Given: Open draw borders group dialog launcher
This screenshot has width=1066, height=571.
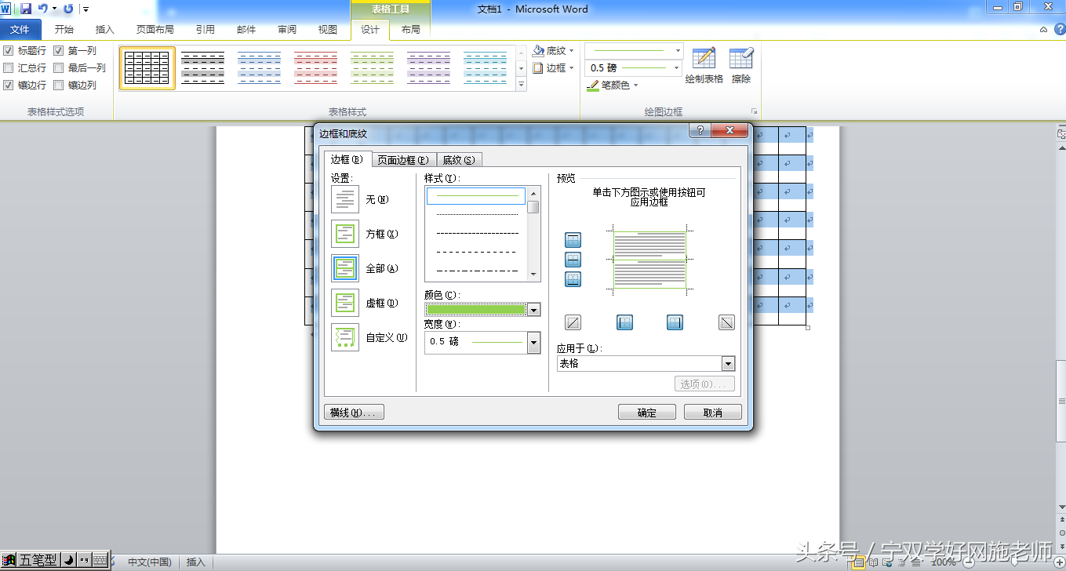Looking at the screenshot, I should click(754, 112).
